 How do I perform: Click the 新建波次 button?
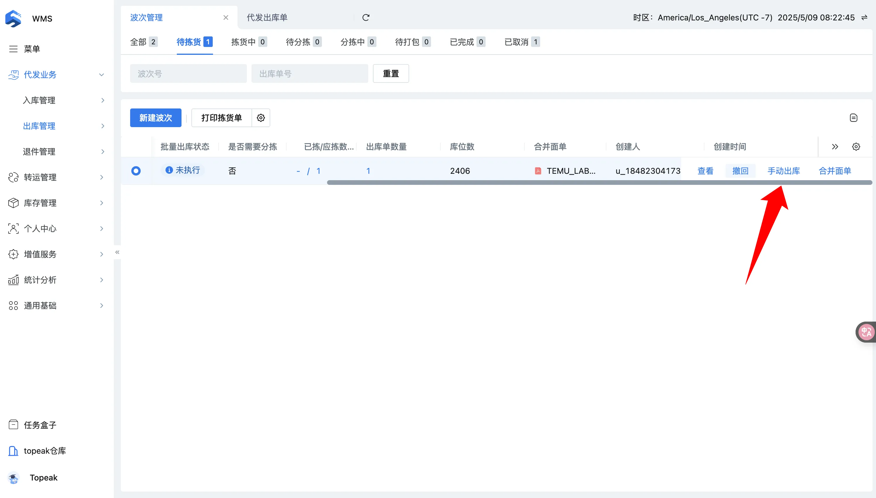point(156,118)
